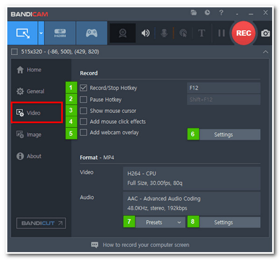Open output folder icon in title bar
This screenshot has height=260, width=280.
click(194, 13)
